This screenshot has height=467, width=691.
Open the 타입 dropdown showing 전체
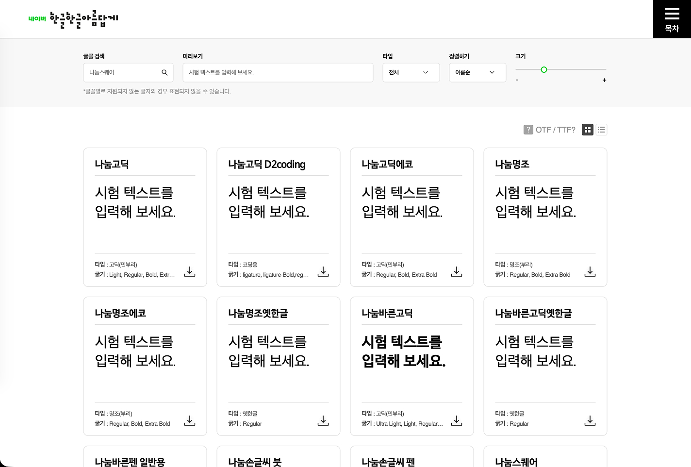point(411,72)
